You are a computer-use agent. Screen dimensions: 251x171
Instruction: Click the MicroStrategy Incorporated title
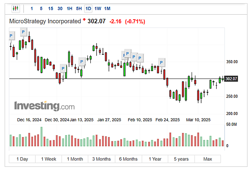click(45, 21)
